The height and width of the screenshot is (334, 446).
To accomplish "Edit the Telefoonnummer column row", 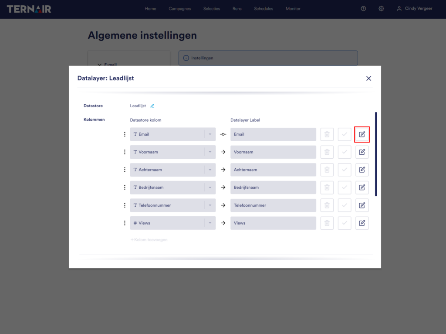I will point(362,205).
